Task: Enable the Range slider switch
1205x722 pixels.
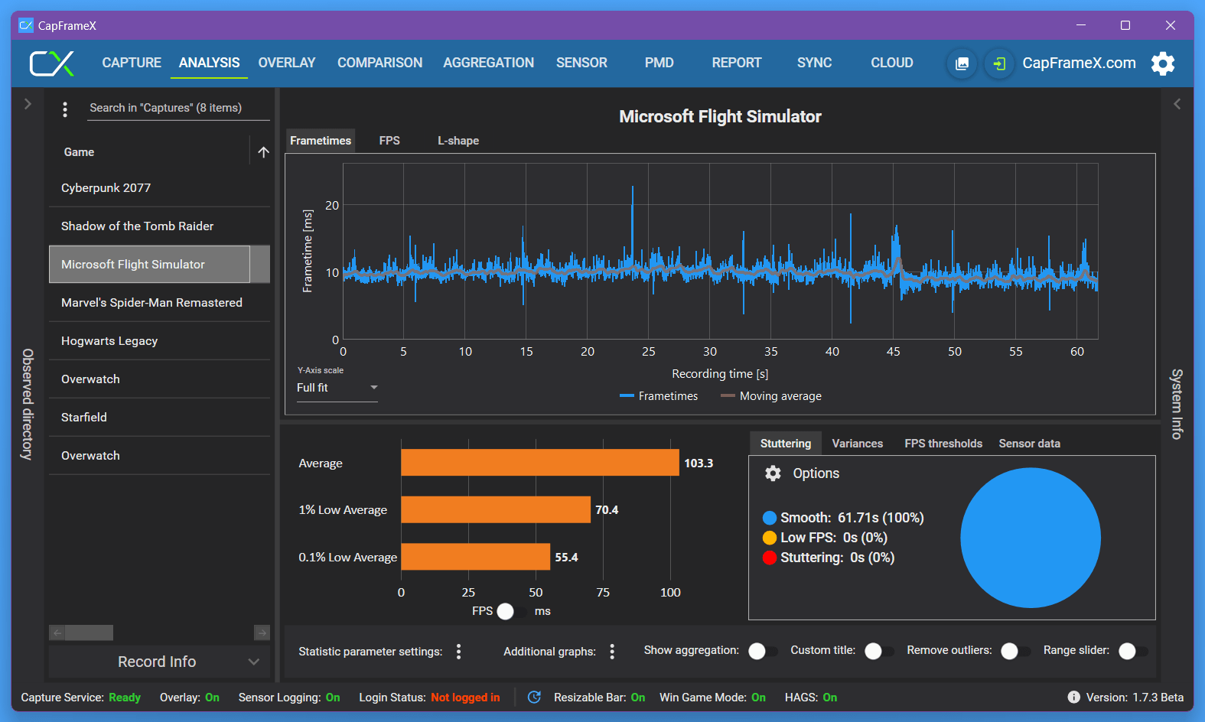Action: click(1132, 651)
